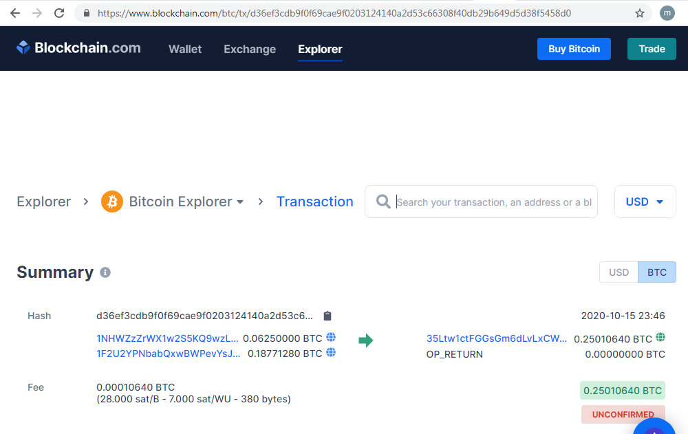The image size is (688, 434).
Task: Switch summary amounts to USD
Action: (x=619, y=272)
